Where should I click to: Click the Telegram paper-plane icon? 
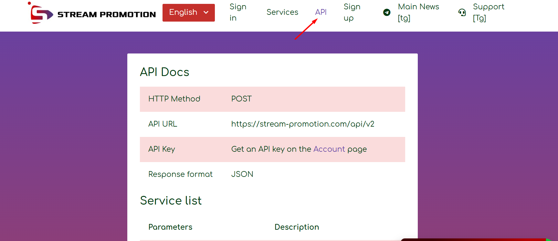coord(387,13)
